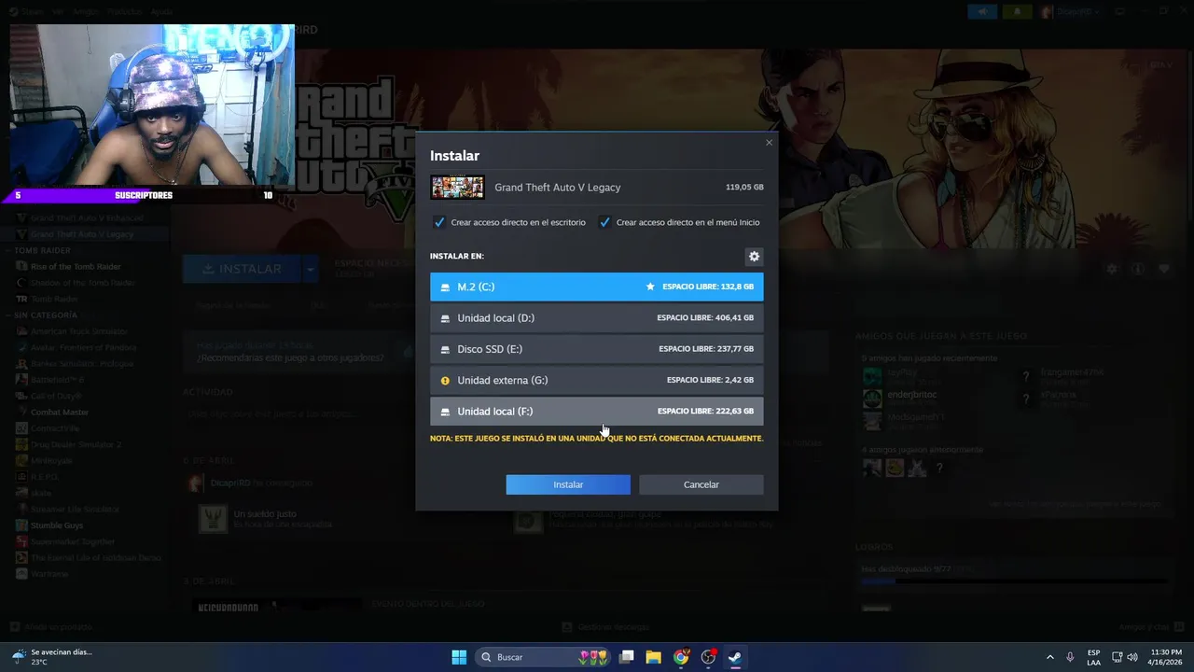Image resolution: width=1194 pixels, height=672 pixels.
Task: Open Google Chrome from taskbar
Action: pyautogui.click(x=681, y=657)
